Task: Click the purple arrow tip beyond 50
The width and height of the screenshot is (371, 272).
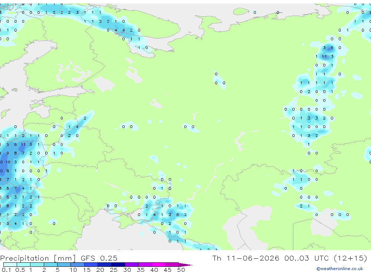Action: point(185,265)
